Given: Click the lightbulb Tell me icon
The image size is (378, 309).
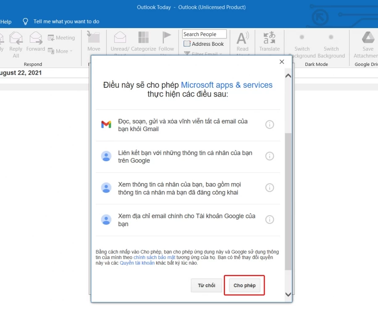Looking at the screenshot, I should (25, 21).
